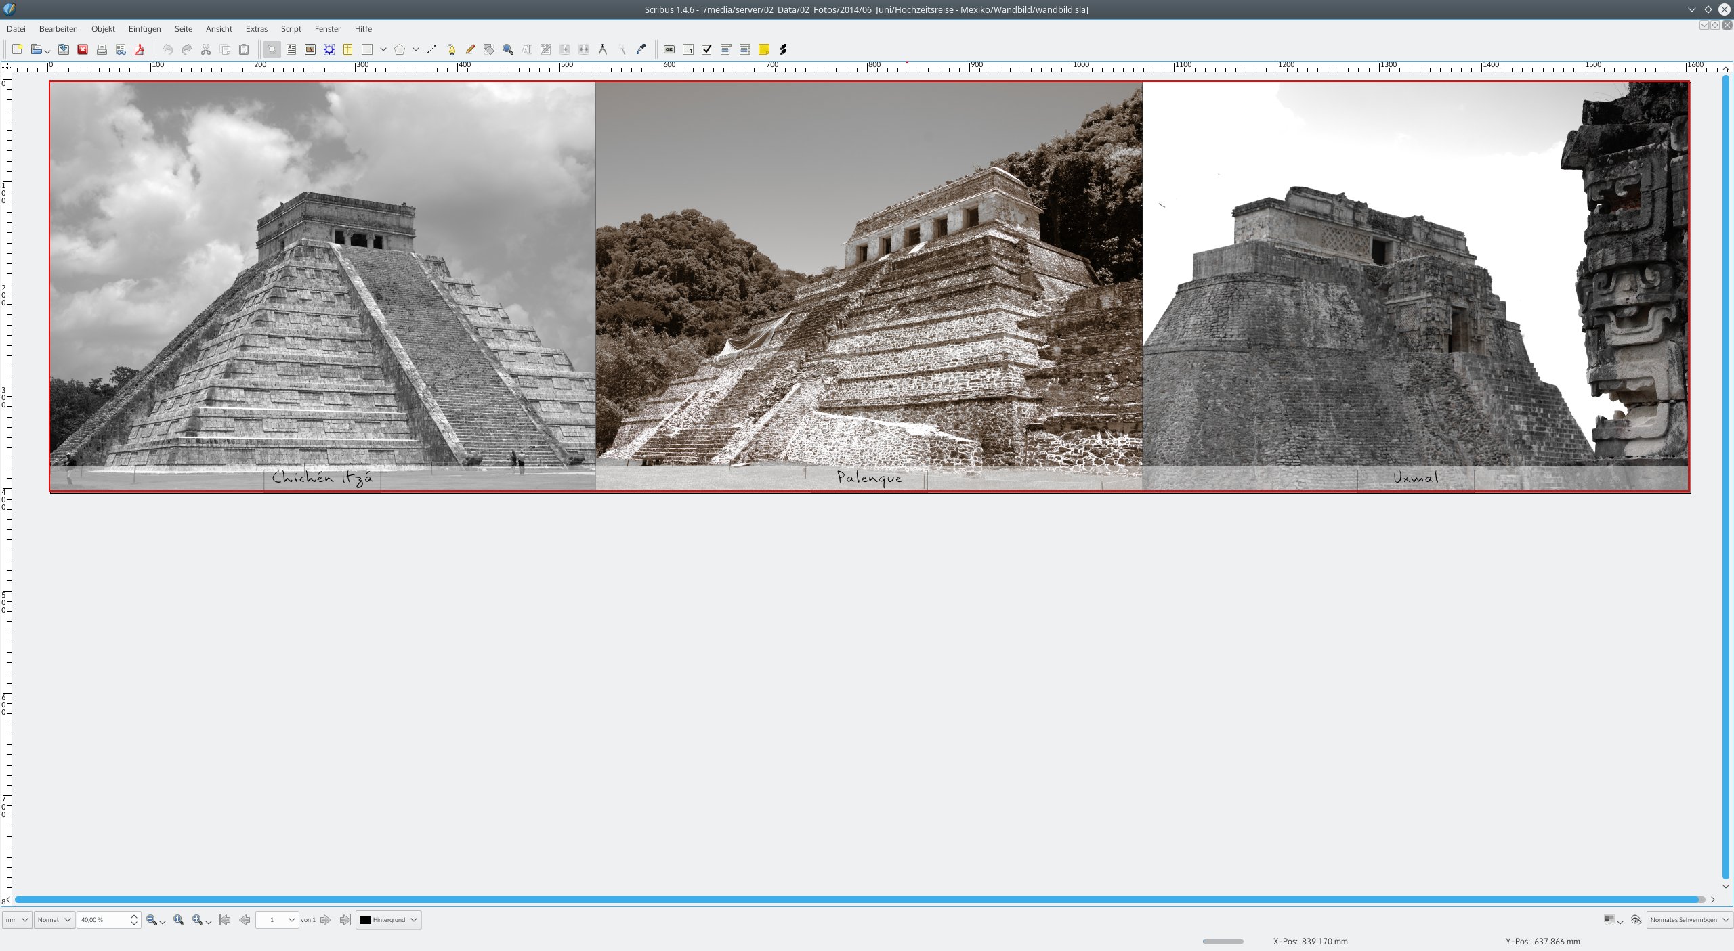Toggle the Select Item arrow tool
Viewport: 1734px width, 951px height.
point(272,49)
